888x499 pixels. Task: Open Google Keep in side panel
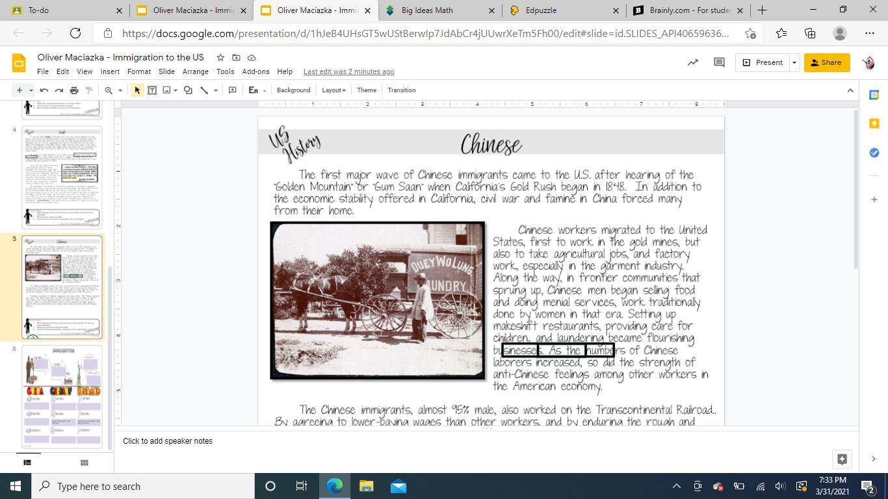point(874,123)
